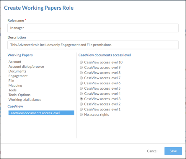Open the Tools: Options category
This screenshot has width=186, height=159.
point(19,95)
